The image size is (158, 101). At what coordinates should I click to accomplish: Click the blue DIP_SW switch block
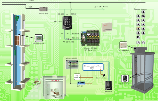coord(81,83)
